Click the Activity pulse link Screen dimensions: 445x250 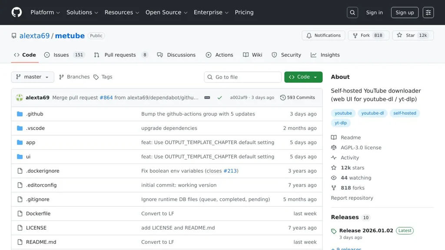349,158
